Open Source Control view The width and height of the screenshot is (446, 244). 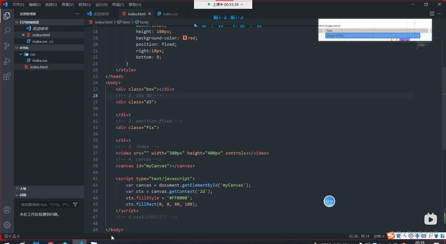coord(7,46)
